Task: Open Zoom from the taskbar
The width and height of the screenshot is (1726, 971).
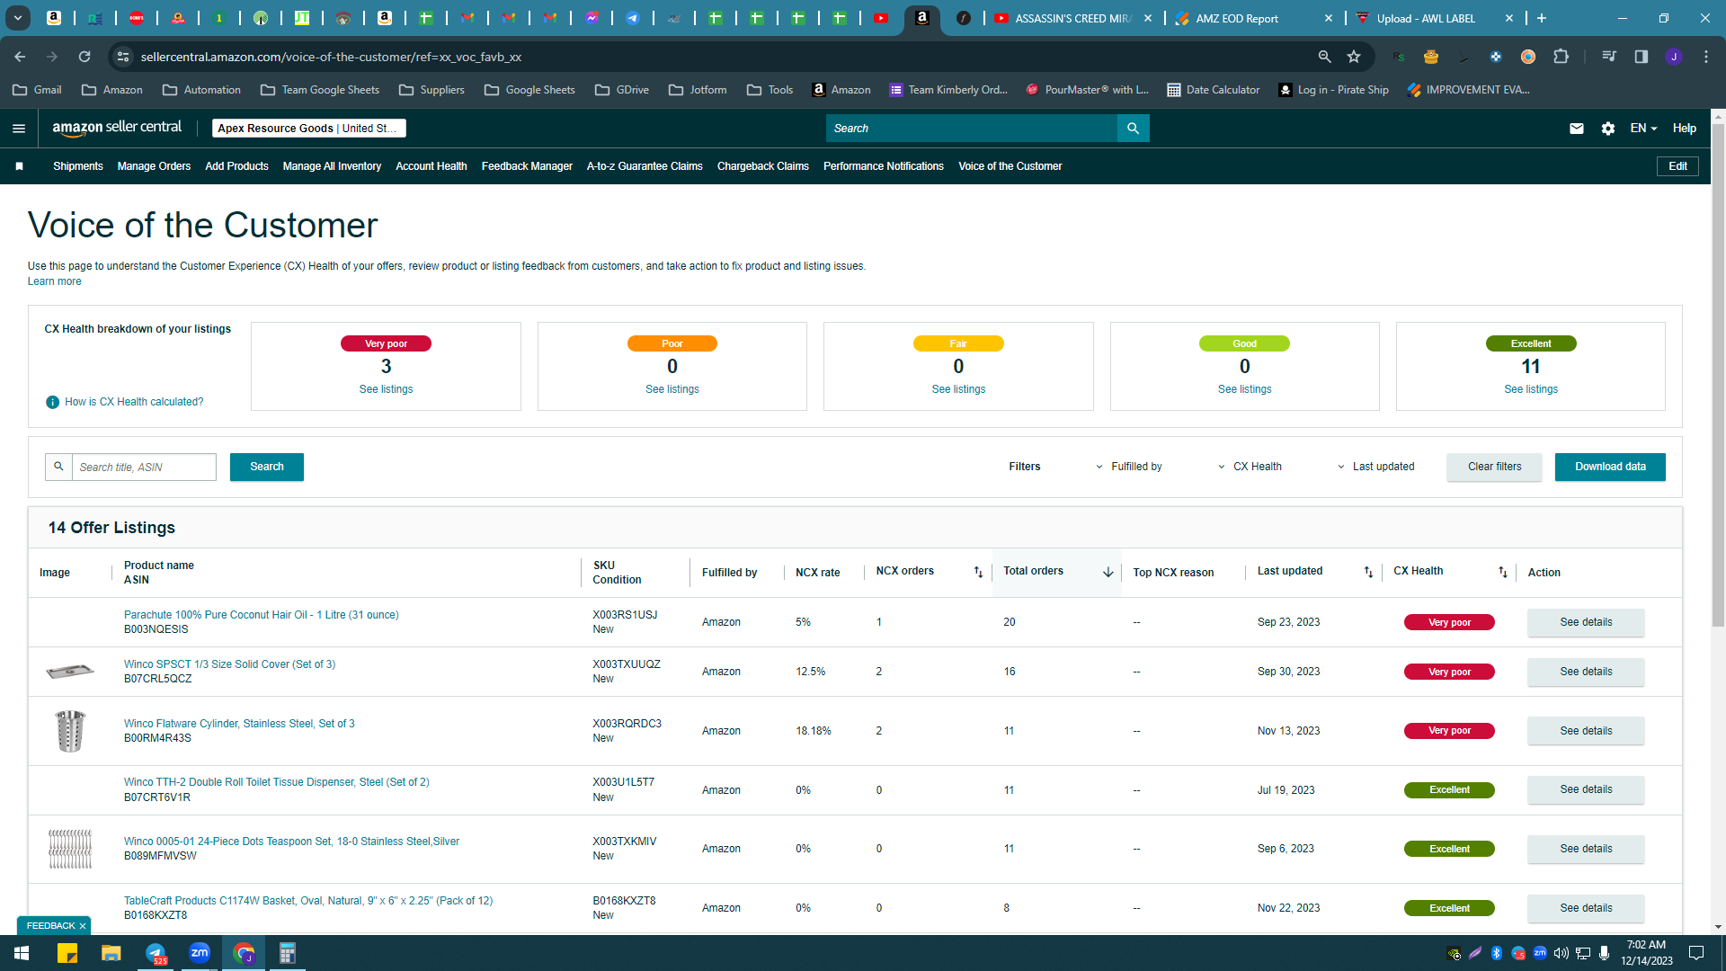Action: 200,953
